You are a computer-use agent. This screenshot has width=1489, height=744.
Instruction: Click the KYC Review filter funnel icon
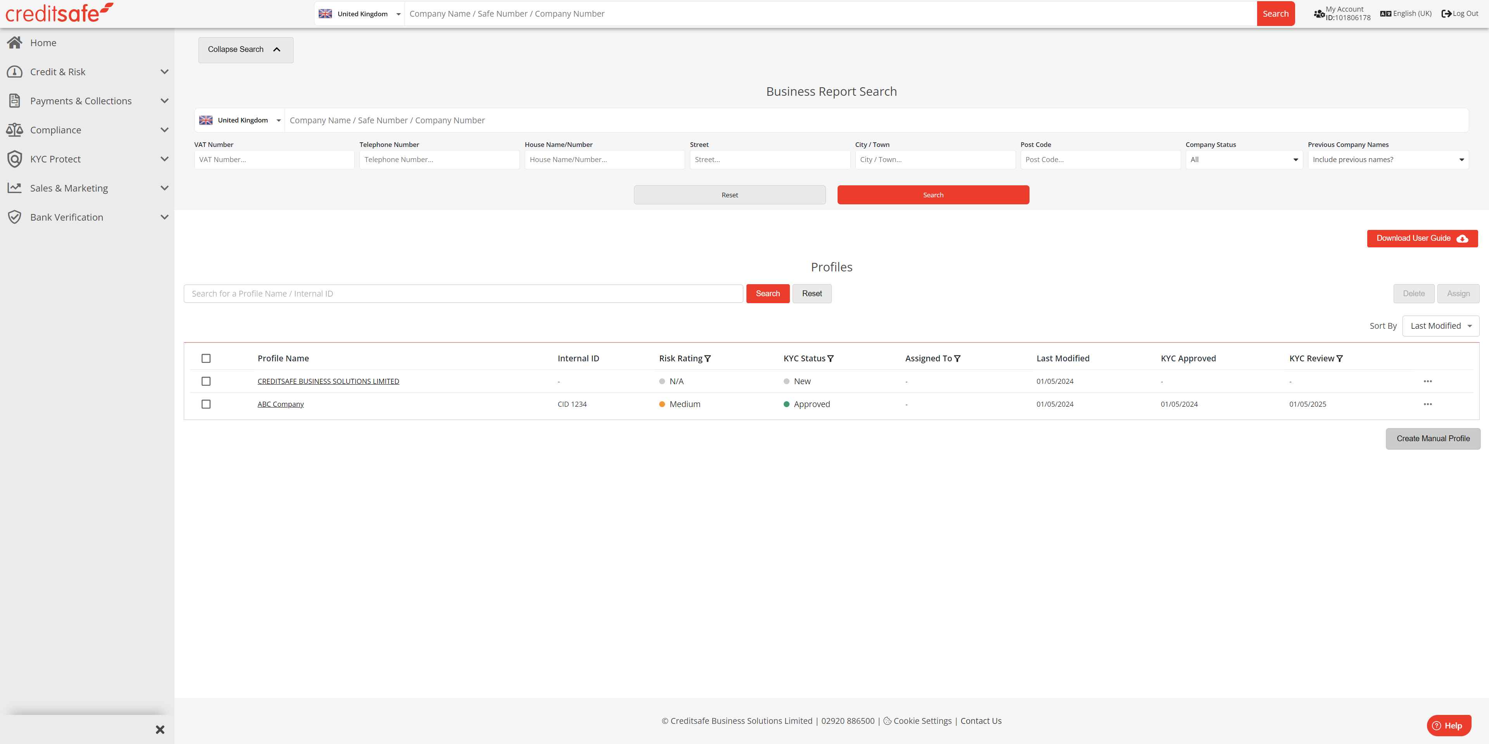coord(1340,358)
